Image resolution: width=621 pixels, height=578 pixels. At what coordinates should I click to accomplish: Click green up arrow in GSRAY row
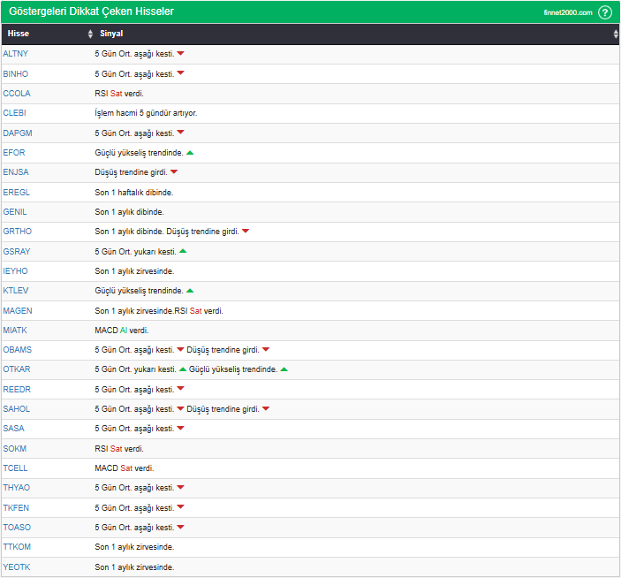point(183,251)
